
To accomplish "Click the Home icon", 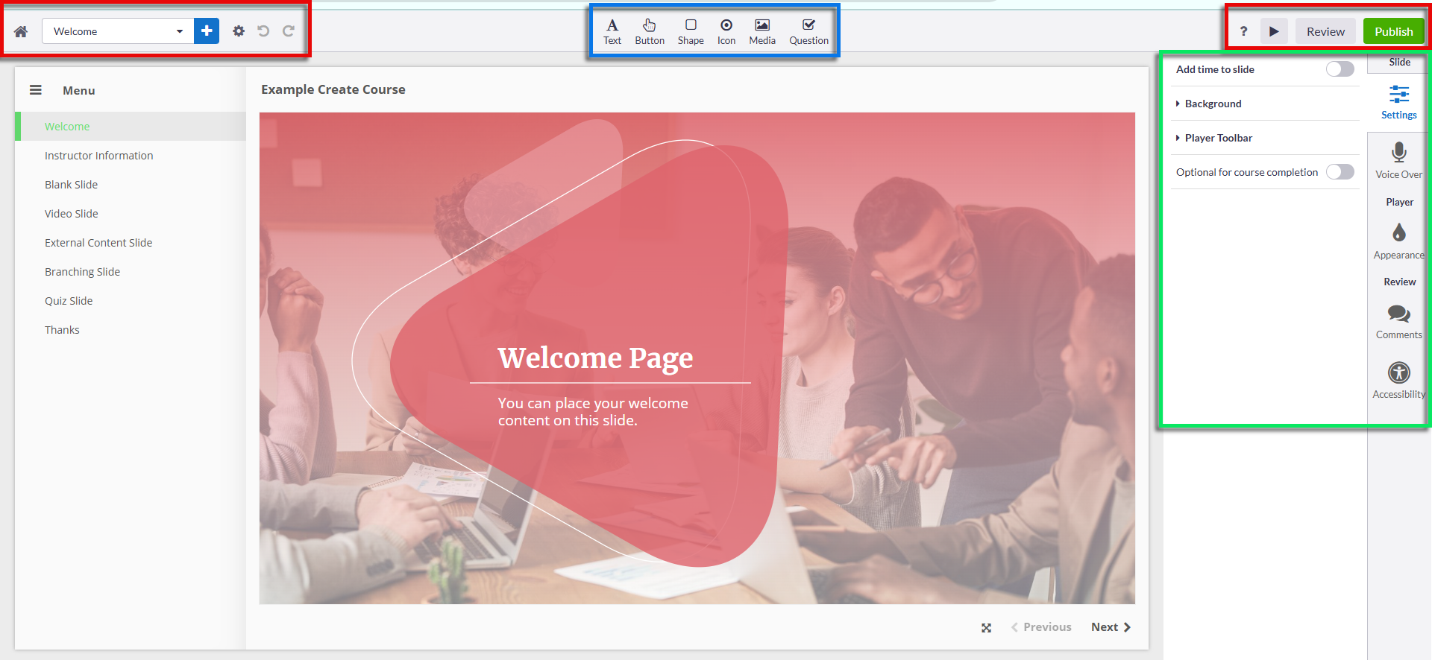I will 21,31.
